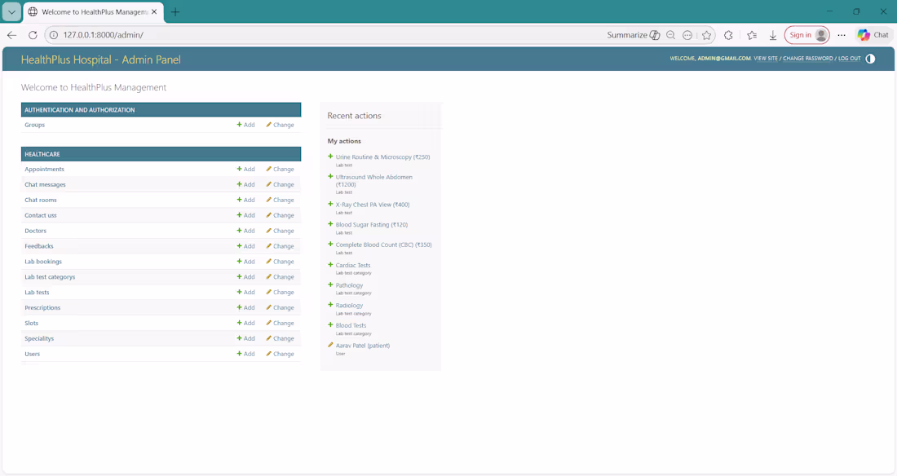Image resolution: width=897 pixels, height=476 pixels.
Task: Open the browser Settings and more menu
Action: (x=842, y=34)
